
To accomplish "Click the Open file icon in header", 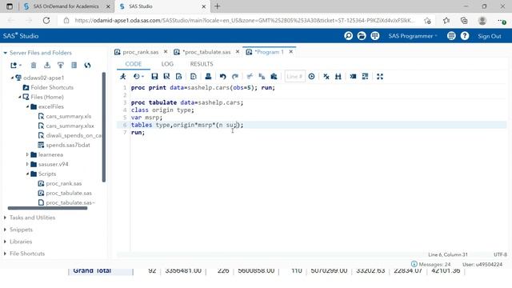I will [362, 36].
